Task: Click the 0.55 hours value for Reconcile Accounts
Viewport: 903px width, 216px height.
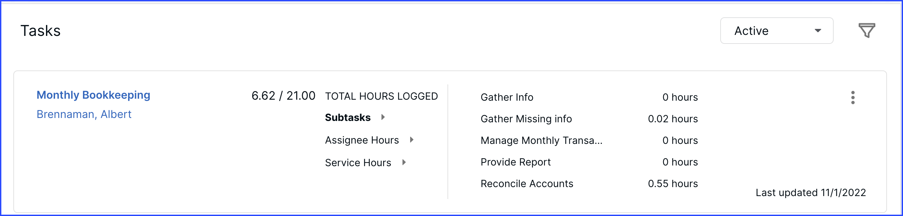Action: point(673,183)
